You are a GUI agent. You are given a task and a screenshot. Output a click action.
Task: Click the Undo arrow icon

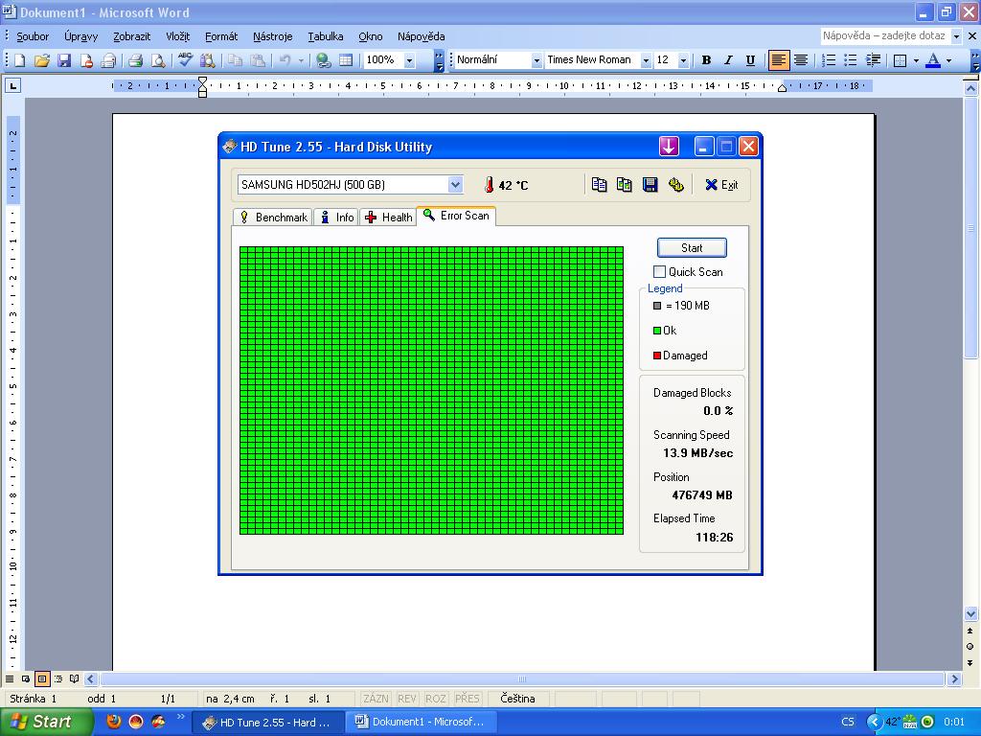point(285,60)
